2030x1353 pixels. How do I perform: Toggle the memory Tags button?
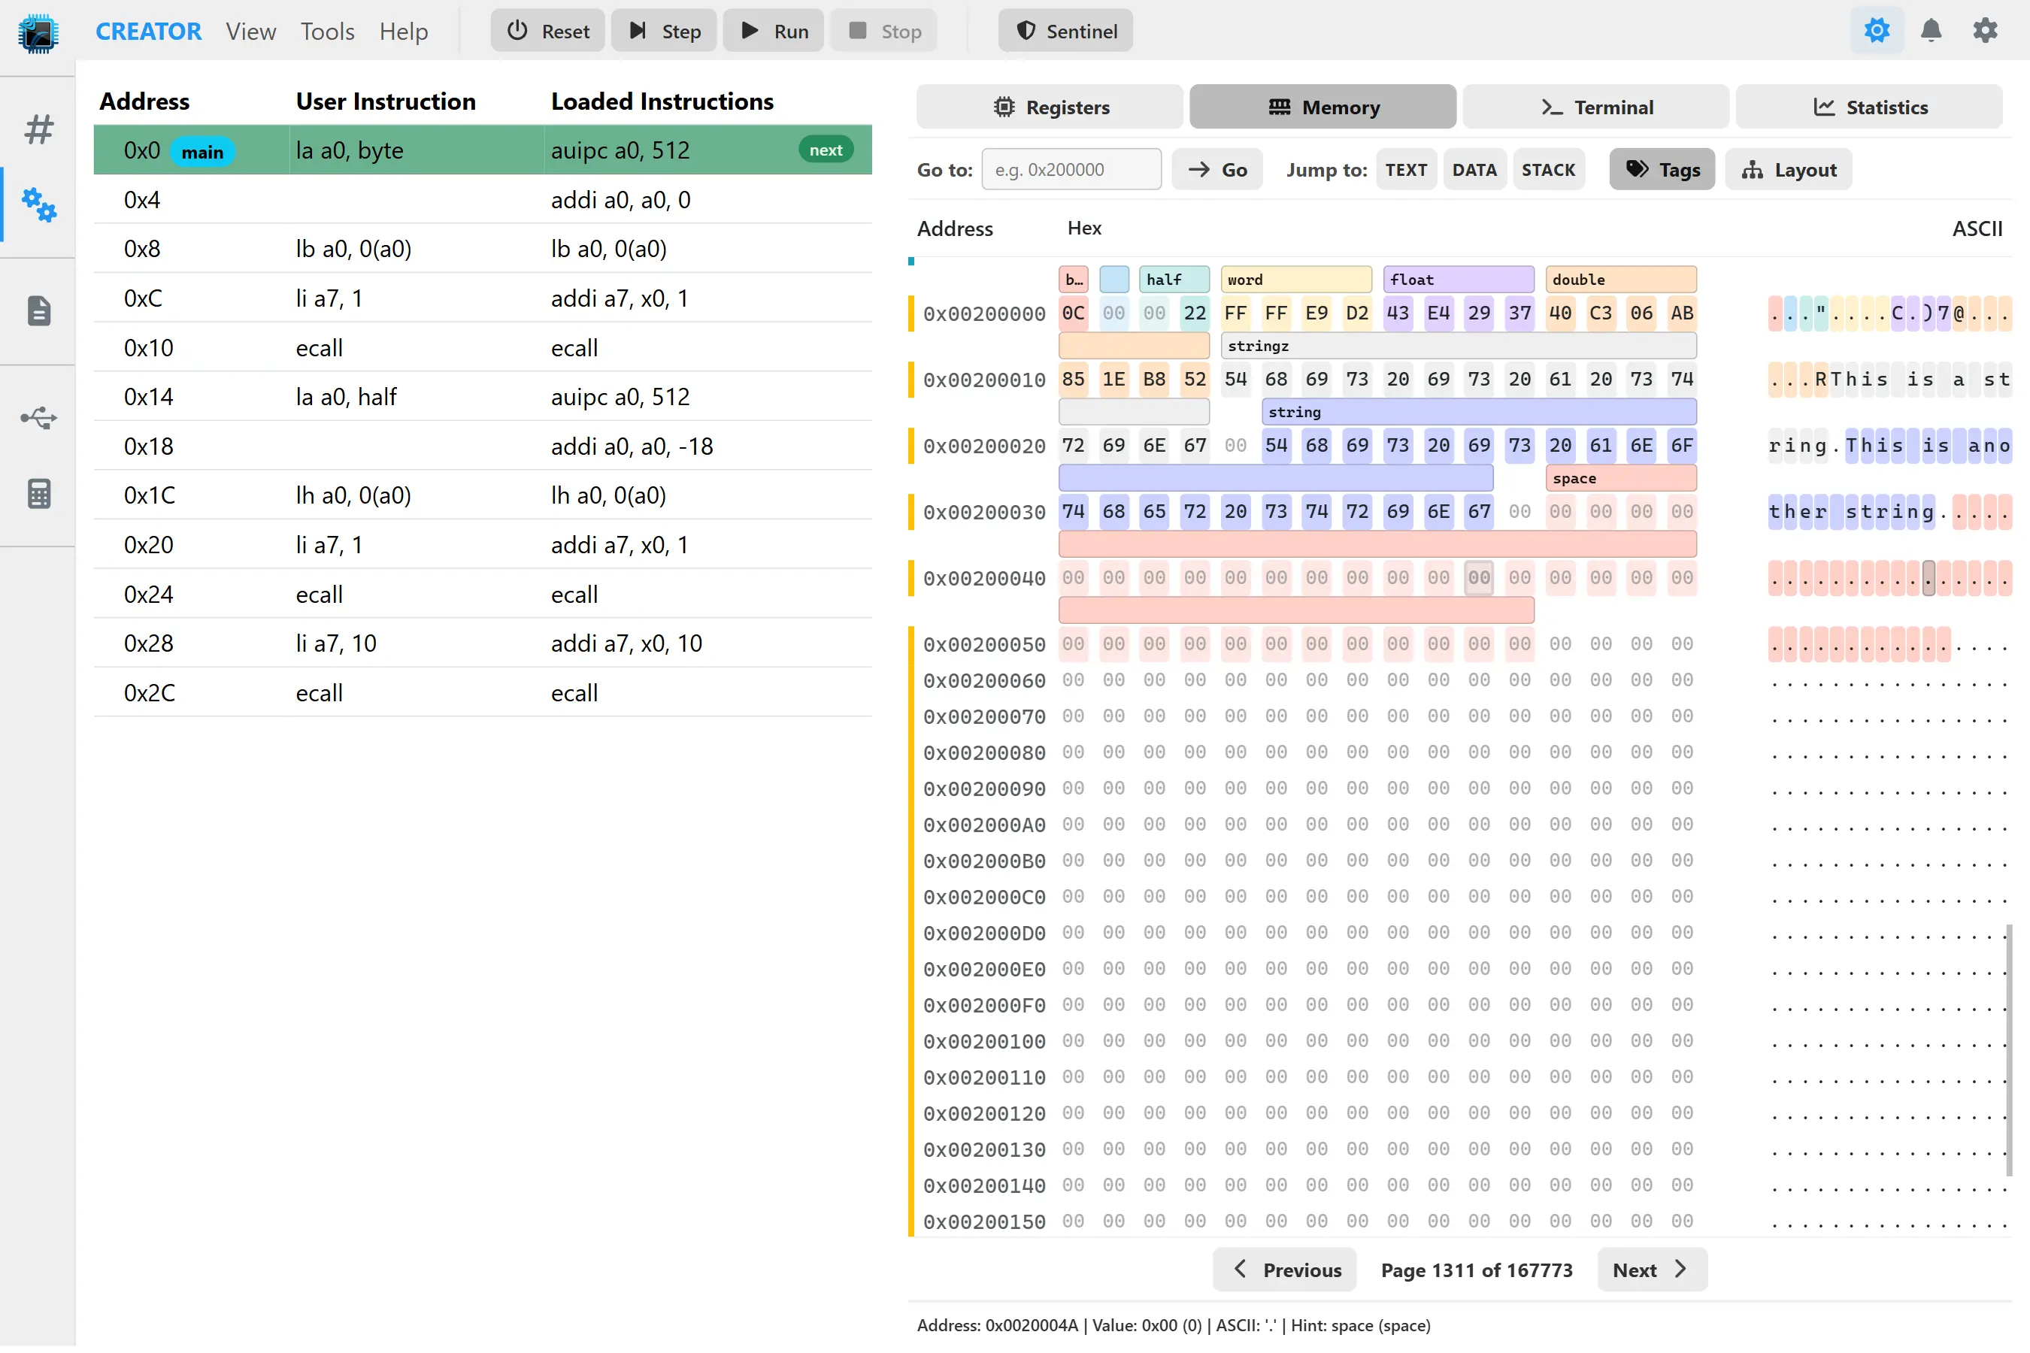(x=1662, y=169)
